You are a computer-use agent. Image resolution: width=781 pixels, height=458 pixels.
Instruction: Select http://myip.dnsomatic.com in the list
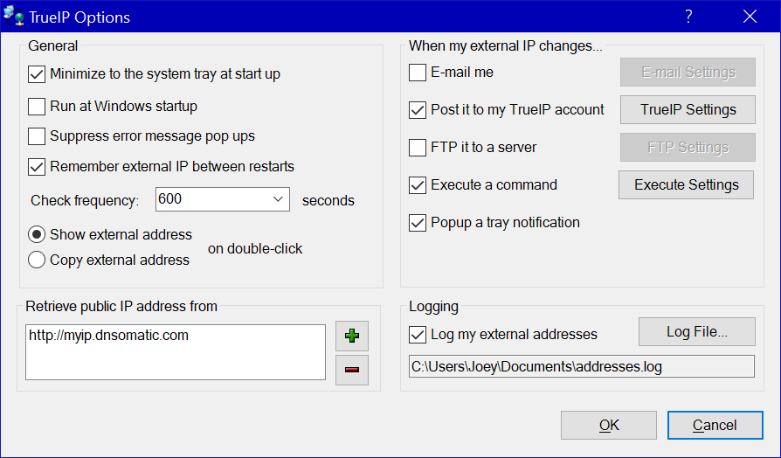[x=108, y=335]
